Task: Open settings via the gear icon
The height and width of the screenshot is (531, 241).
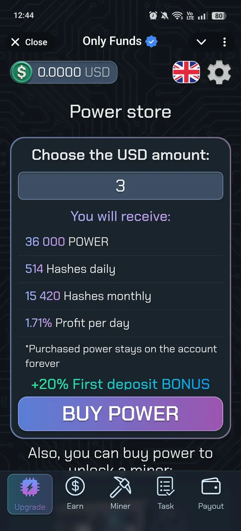Action: pyautogui.click(x=219, y=72)
